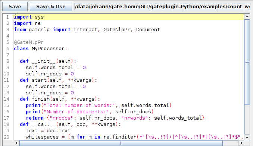Click 'class MyProcessor:' on line 6
The height and width of the screenshot is (146, 253).
[41, 49]
